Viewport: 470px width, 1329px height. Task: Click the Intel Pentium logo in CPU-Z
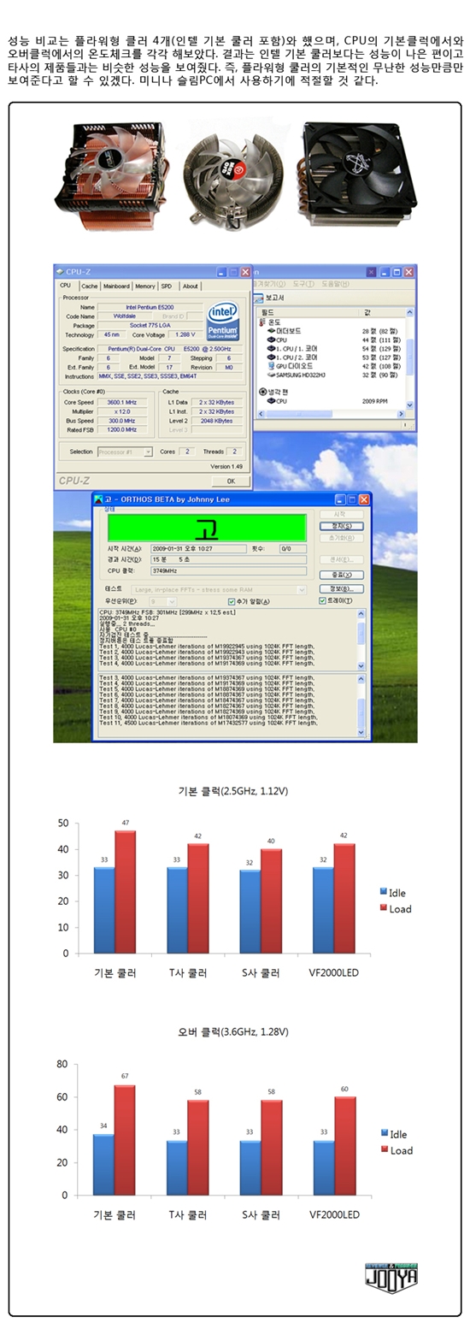click(223, 323)
